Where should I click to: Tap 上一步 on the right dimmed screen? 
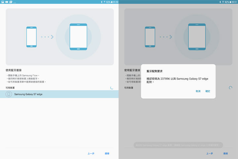(x=210, y=153)
